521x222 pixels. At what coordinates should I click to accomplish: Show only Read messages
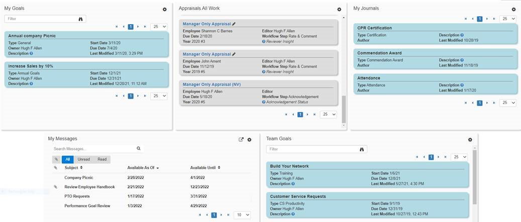102,159
